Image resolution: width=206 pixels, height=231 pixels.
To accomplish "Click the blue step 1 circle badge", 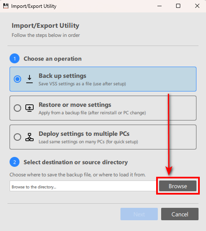I will (x=15, y=58).
